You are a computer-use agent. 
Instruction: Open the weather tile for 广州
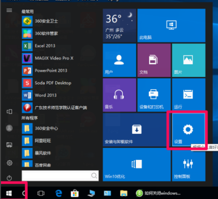(120, 26)
